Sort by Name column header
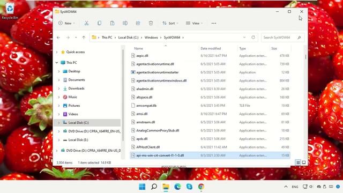343x193 pixels. (x=138, y=49)
